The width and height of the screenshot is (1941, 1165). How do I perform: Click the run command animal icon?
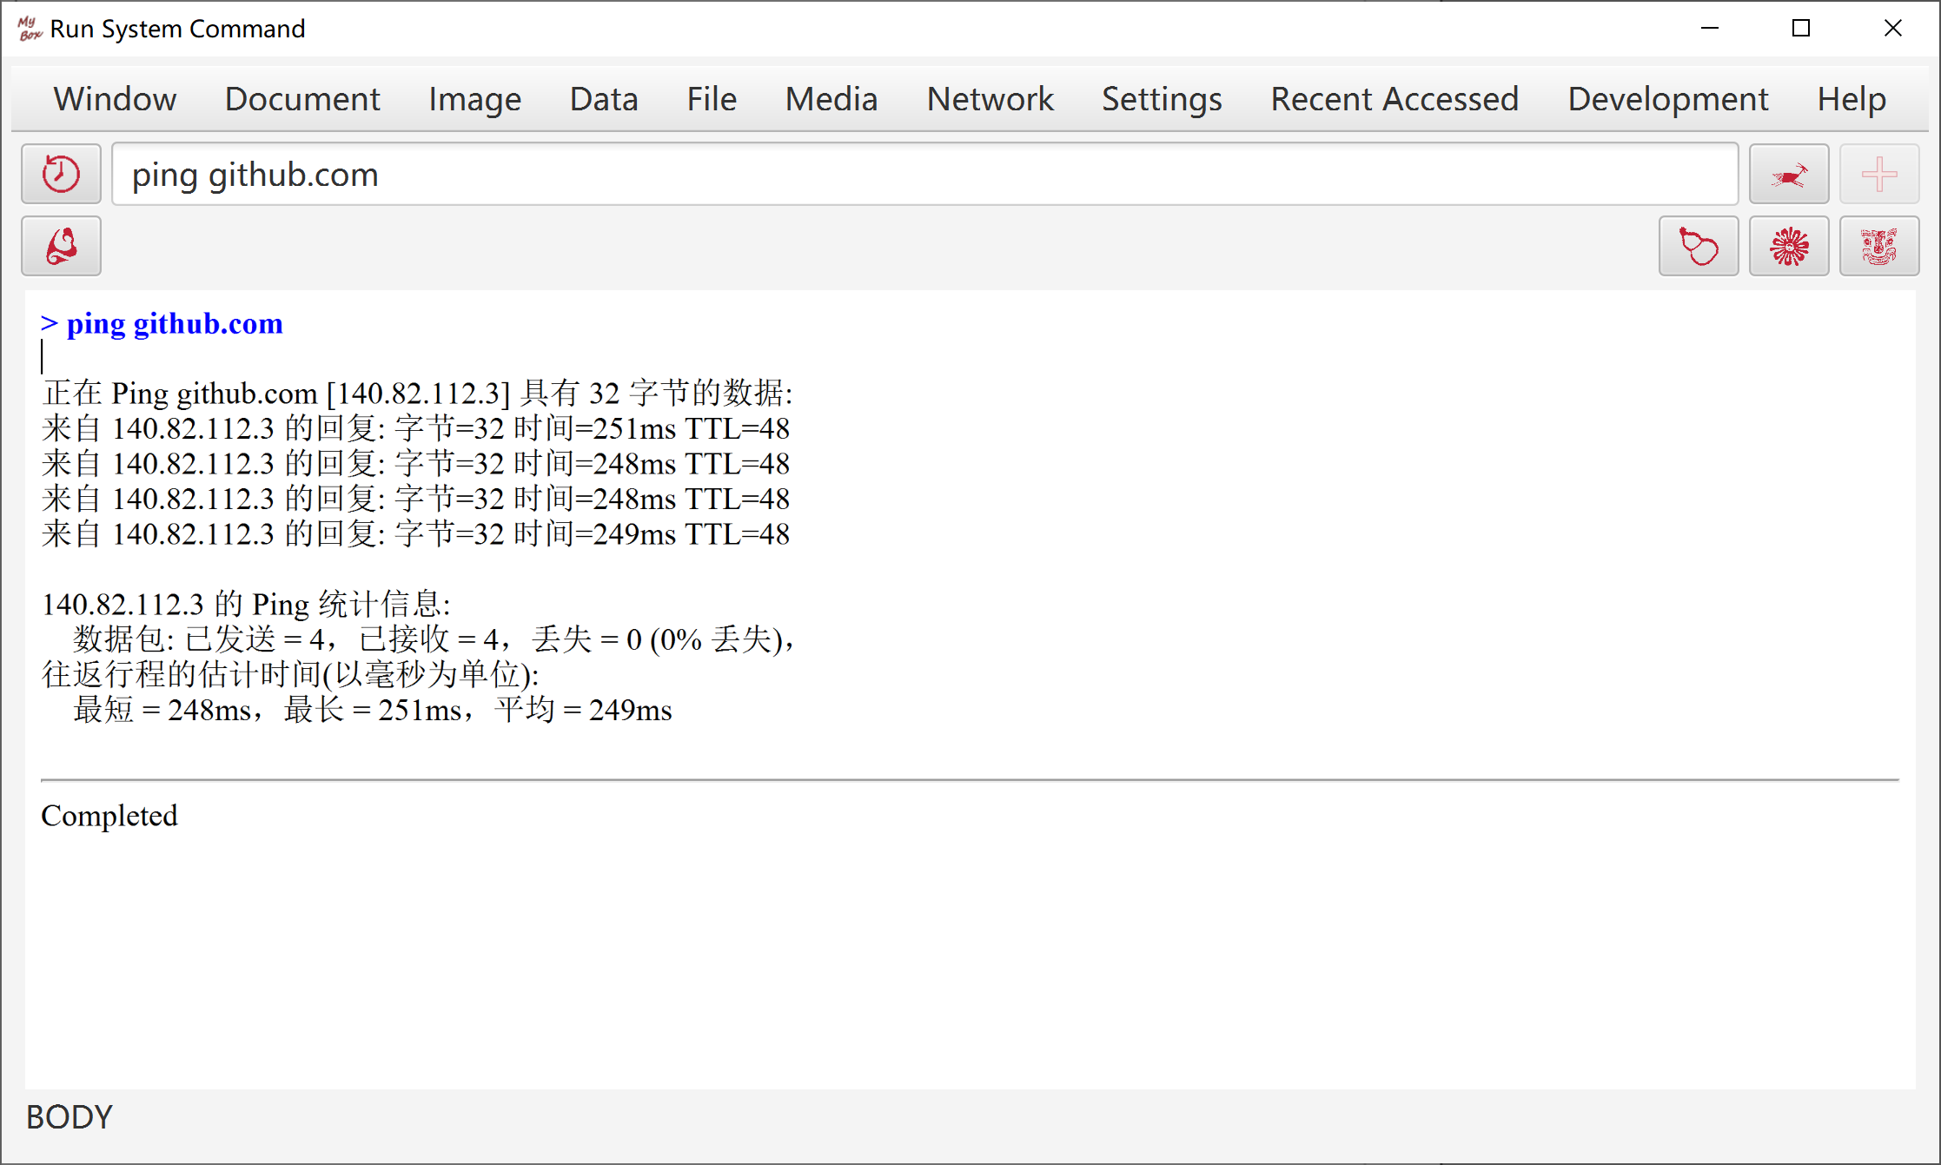(1788, 175)
